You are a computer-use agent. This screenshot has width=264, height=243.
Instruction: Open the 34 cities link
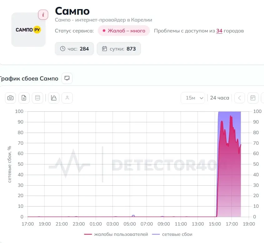(219, 31)
